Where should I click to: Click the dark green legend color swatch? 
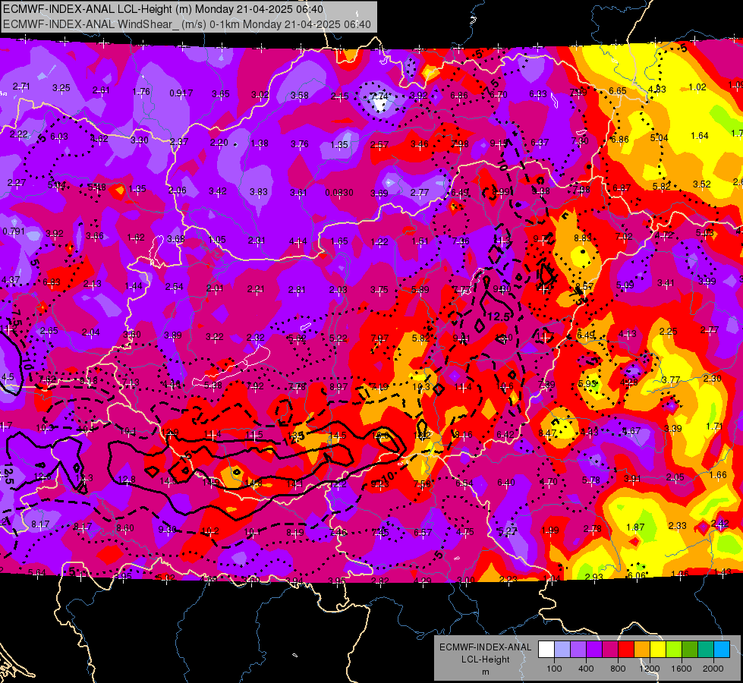coord(690,650)
